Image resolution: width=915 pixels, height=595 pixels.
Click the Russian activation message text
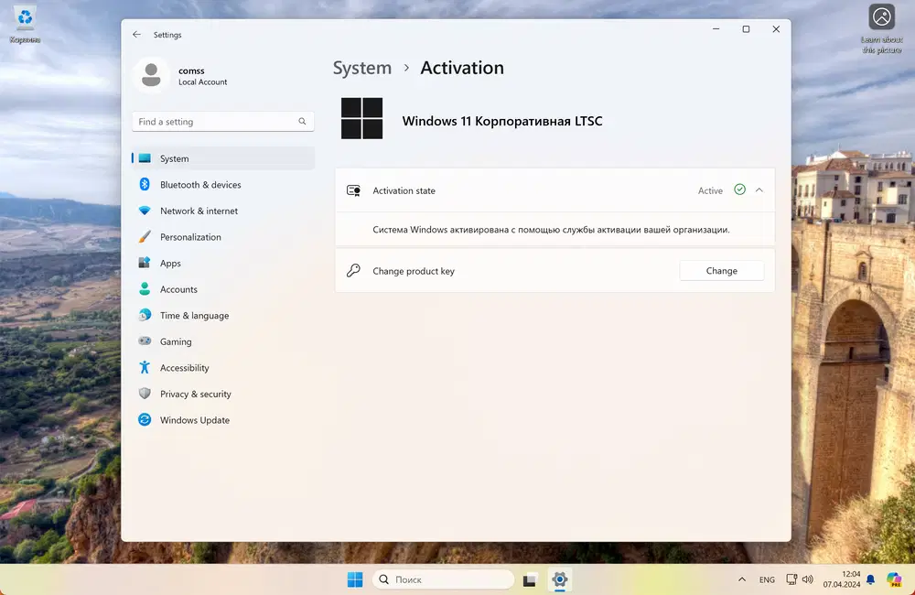[x=551, y=230]
